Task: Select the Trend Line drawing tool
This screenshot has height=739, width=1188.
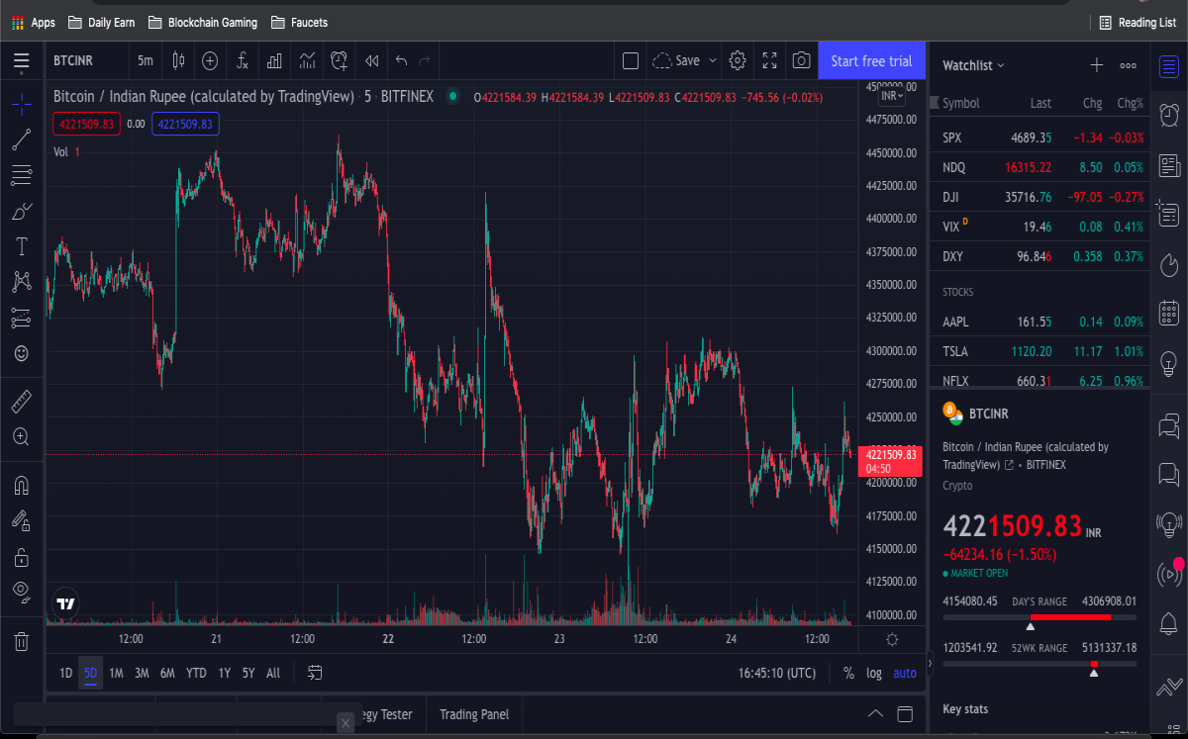Action: [21, 139]
